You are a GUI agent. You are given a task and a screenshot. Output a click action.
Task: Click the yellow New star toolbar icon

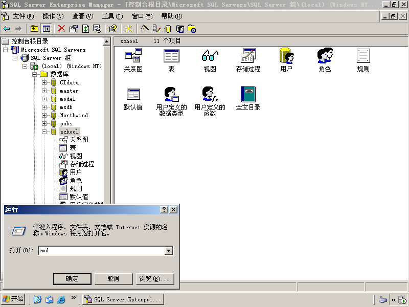(x=128, y=29)
